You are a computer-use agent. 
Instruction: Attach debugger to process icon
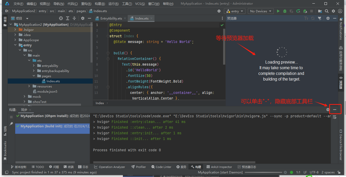[x=305, y=11]
